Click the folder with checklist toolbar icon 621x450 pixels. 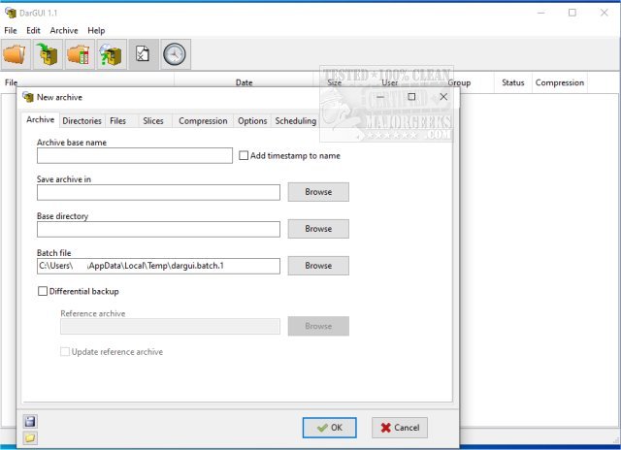coord(80,55)
